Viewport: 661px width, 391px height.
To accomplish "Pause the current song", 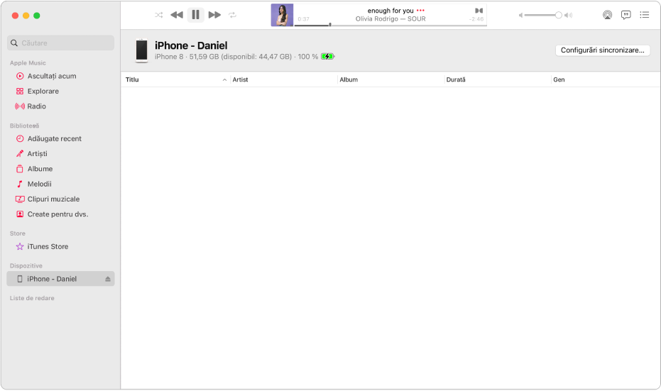I will (196, 15).
